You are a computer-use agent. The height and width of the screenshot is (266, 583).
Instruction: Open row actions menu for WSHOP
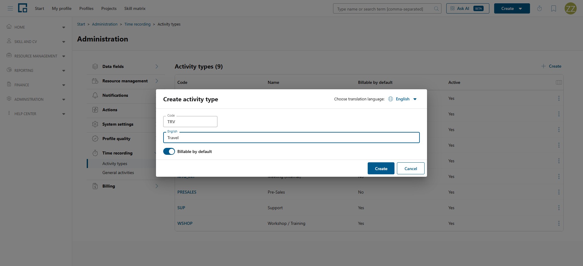click(x=559, y=223)
